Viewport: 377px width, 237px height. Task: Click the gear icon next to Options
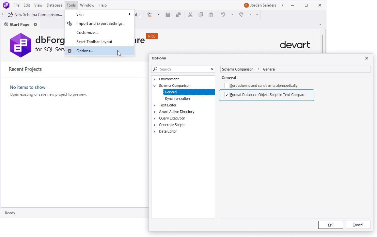click(70, 51)
